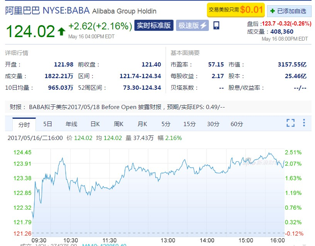Screen dimensions: 315x246
Task: Open the three-dot chart options menu
Action: click(x=304, y=123)
